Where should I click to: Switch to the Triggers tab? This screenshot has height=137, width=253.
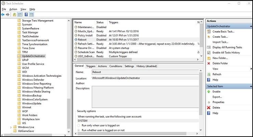91,66
